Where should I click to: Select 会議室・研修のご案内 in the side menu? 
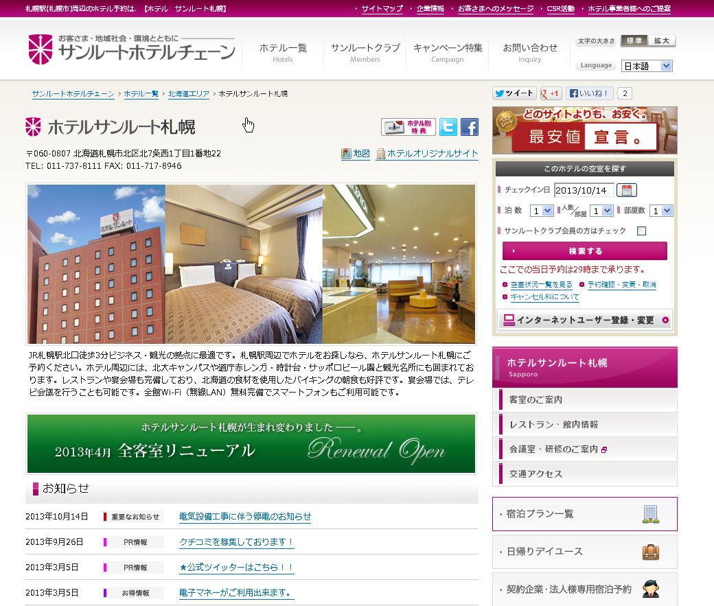585,450
